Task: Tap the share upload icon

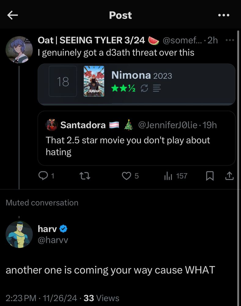Action: click(229, 176)
